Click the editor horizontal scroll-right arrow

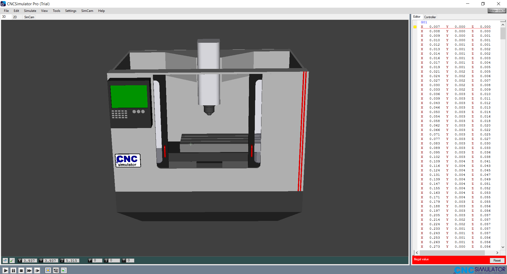pos(497,253)
